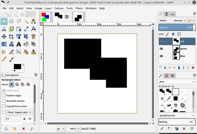Select the Cage Transform tool
The height and width of the screenshot is (134, 197).
[33, 36]
